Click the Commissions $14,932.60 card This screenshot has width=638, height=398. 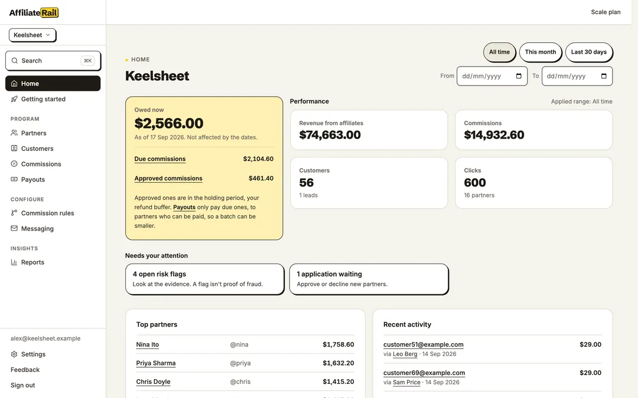tap(534, 130)
